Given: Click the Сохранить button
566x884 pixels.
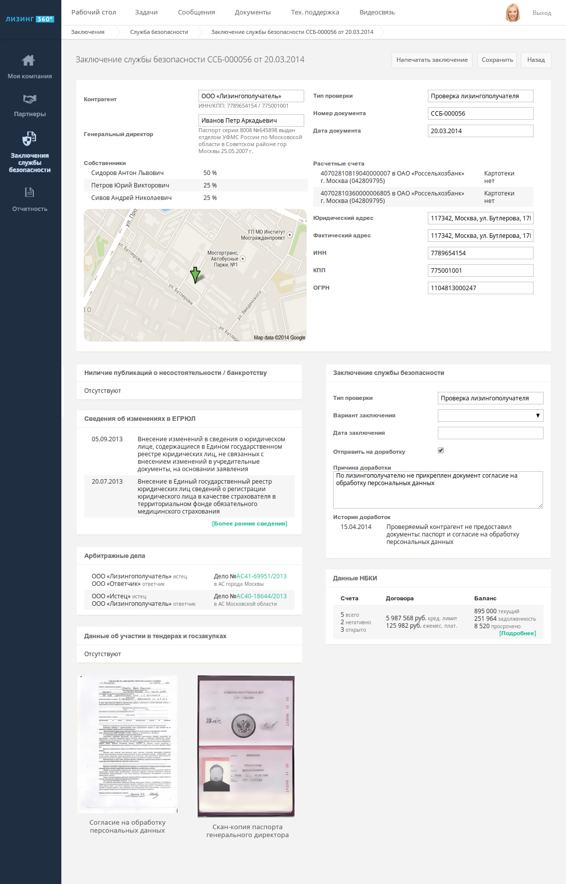Looking at the screenshot, I should tap(497, 60).
